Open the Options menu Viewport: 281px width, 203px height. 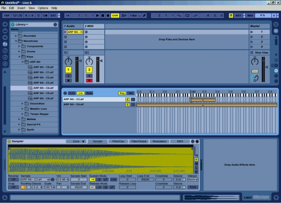point(43,8)
